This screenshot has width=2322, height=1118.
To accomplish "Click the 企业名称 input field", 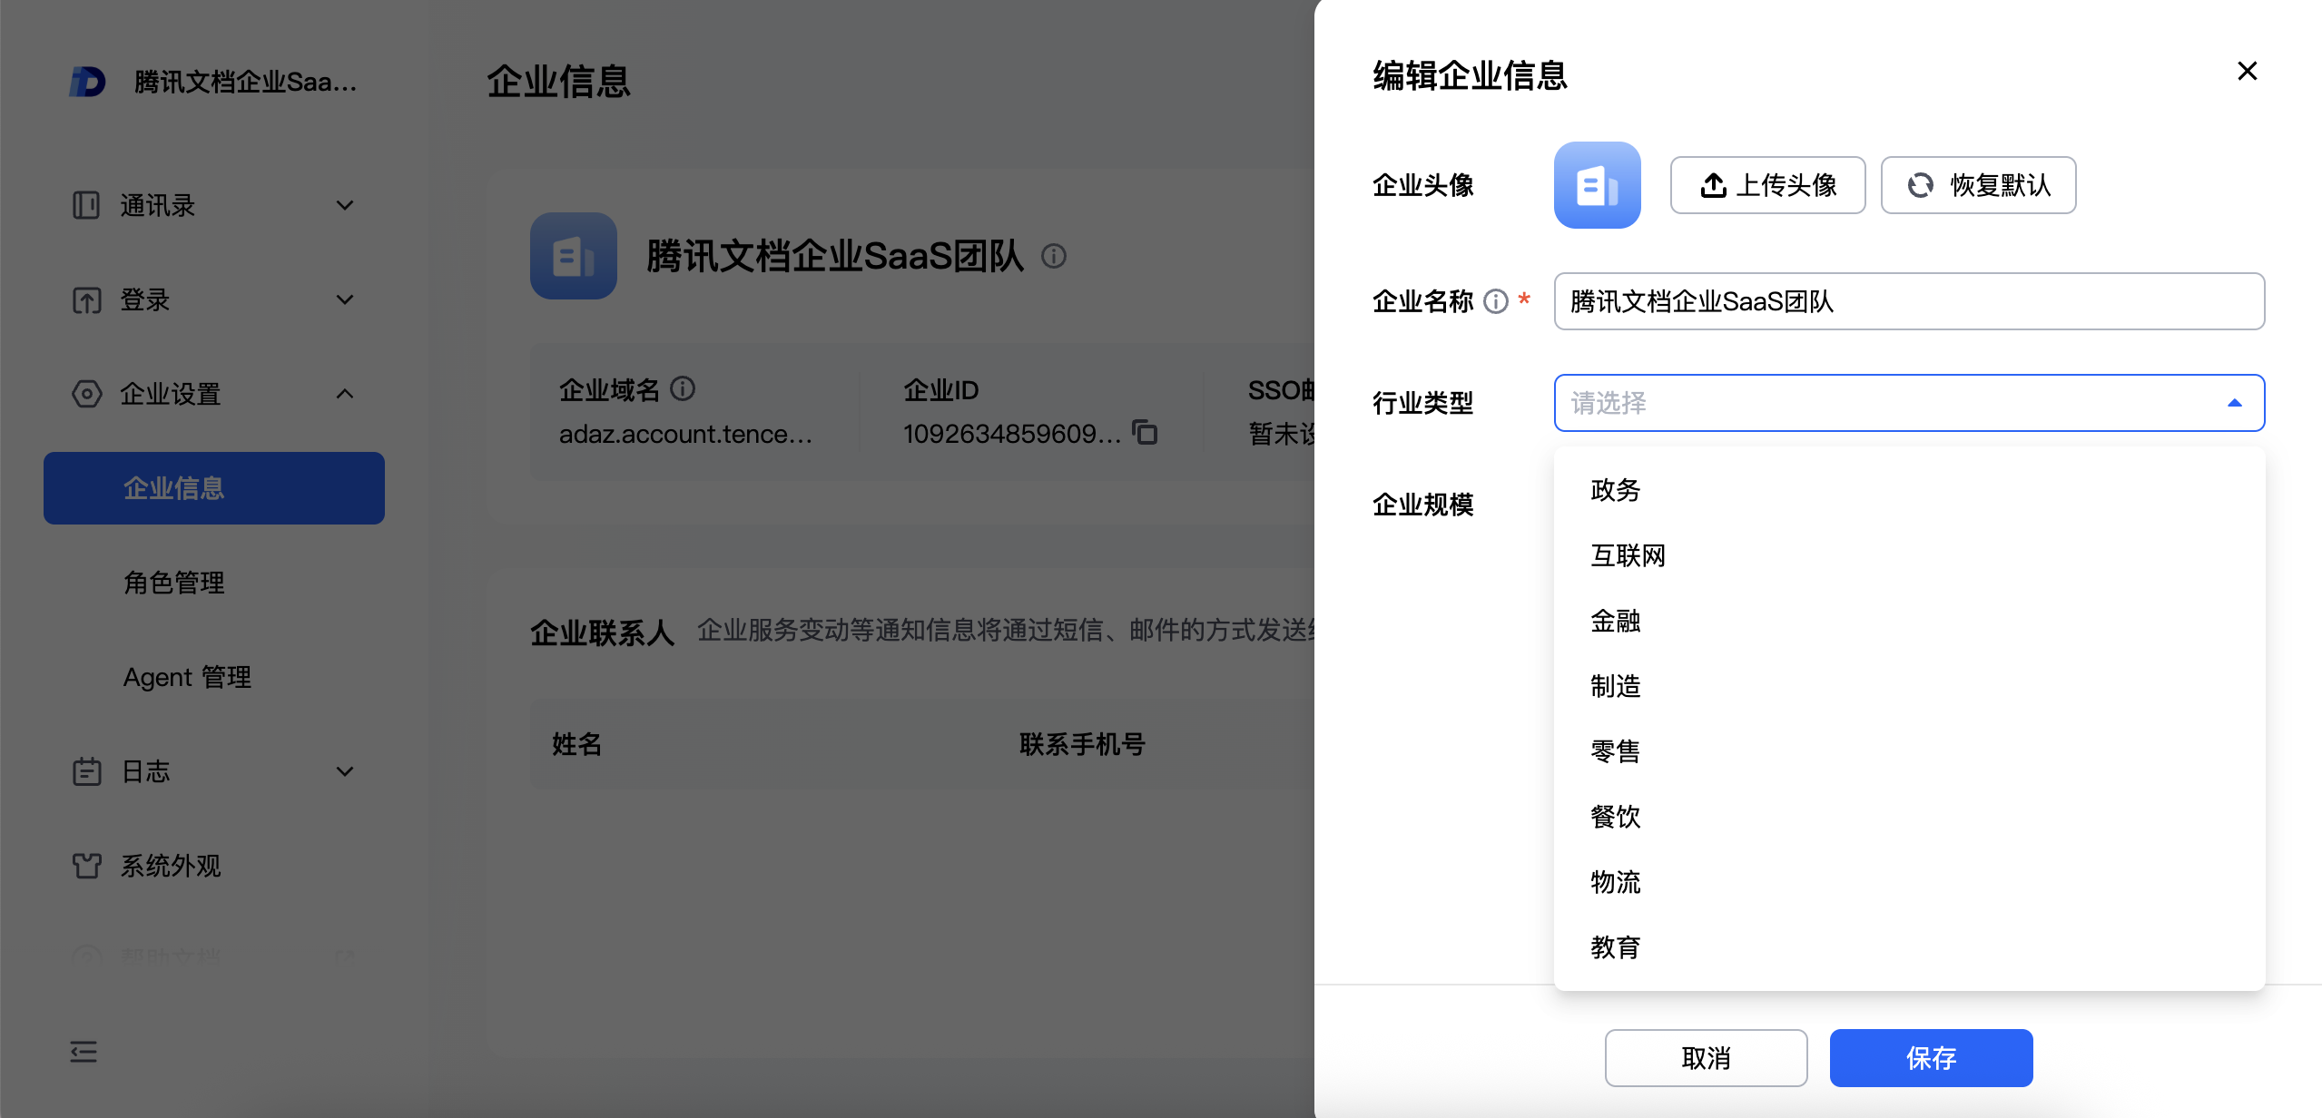I will [x=1908, y=301].
